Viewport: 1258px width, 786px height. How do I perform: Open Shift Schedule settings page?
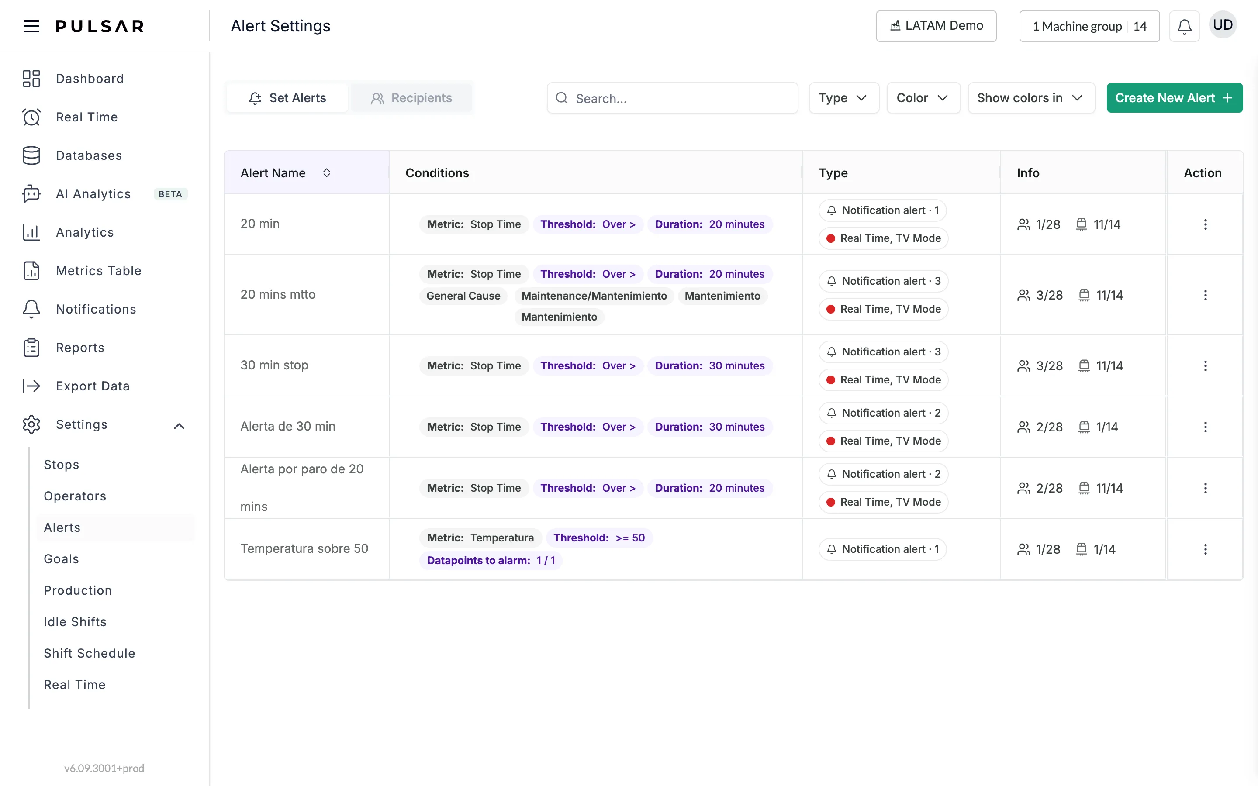pyautogui.click(x=90, y=653)
